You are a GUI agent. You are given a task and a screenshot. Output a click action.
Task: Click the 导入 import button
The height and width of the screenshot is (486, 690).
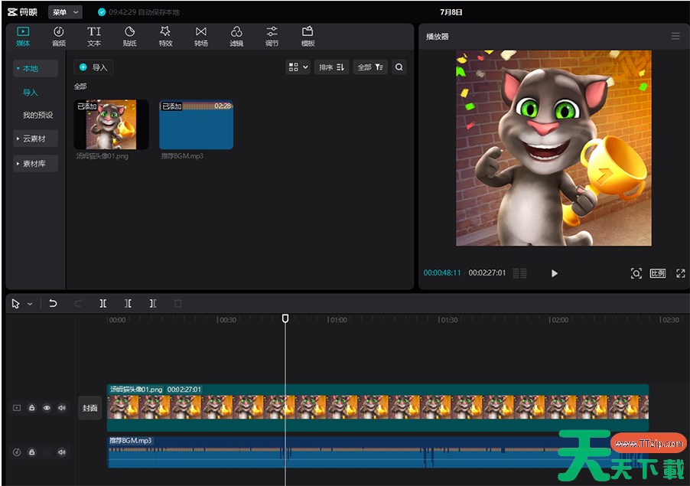click(x=93, y=67)
